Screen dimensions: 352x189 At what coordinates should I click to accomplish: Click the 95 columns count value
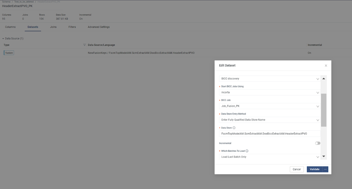coord(4,19)
